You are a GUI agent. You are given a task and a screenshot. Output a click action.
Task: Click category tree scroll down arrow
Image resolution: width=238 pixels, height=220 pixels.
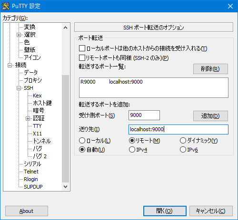[x=65, y=187]
